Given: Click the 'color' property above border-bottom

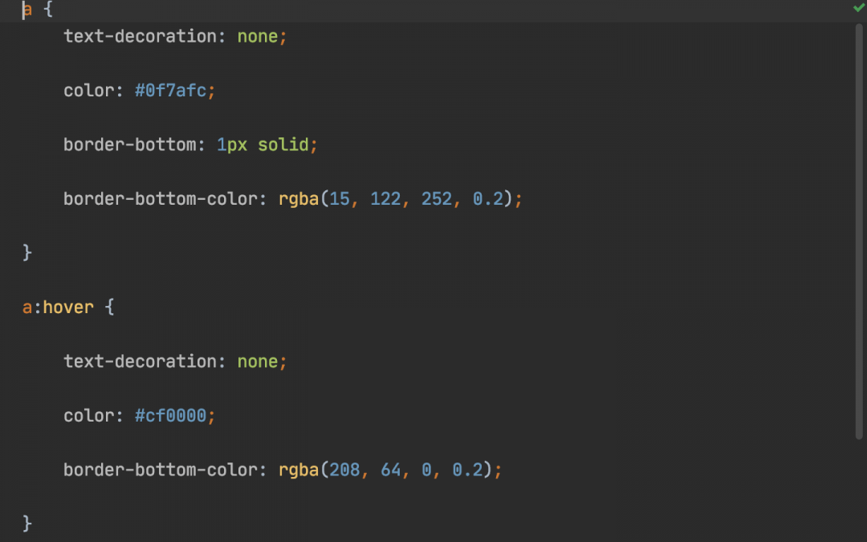Looking at the screenshot, I should pos(89,91).
